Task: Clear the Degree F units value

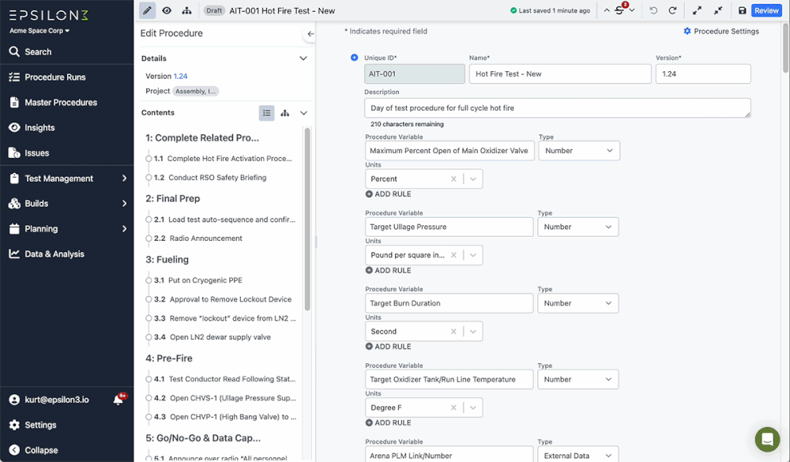Action: [453, 408]
